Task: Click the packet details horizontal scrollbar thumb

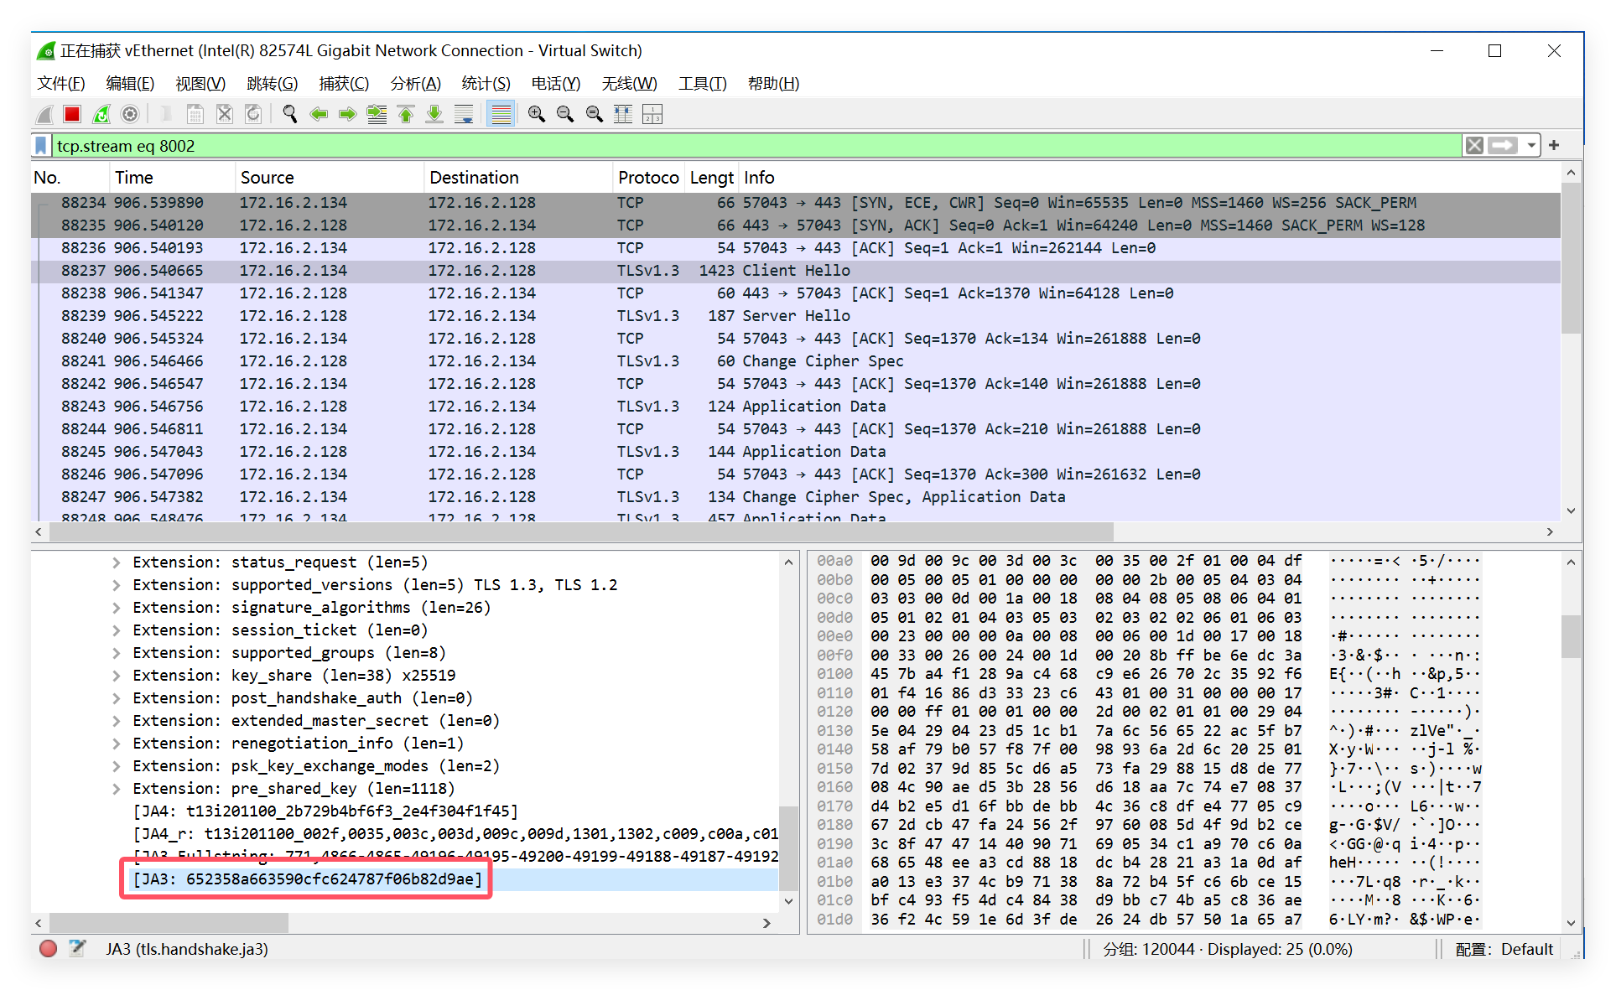Action: (x=168, y=923)
